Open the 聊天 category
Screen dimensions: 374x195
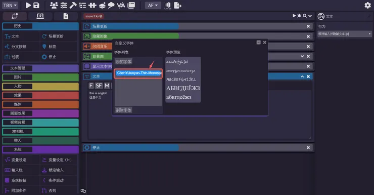(x=40, y=140)
